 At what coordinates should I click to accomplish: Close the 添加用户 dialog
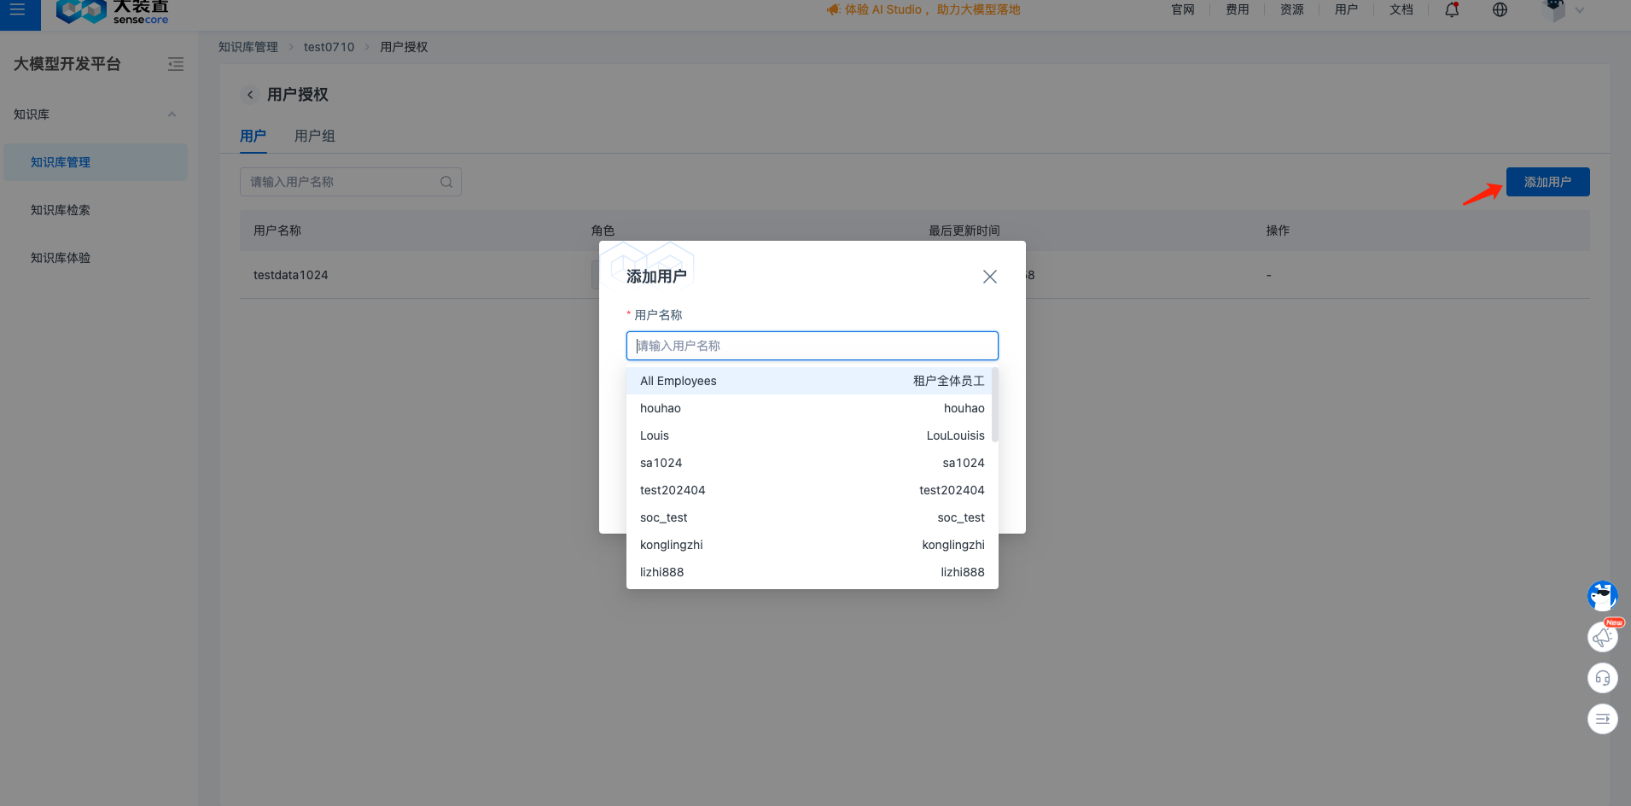tap(989, 277)
